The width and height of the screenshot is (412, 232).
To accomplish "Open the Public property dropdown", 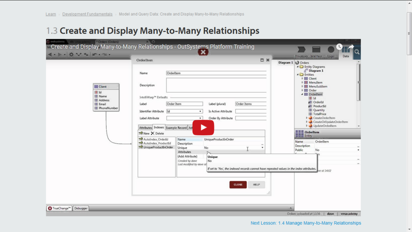I will point(358,150).
